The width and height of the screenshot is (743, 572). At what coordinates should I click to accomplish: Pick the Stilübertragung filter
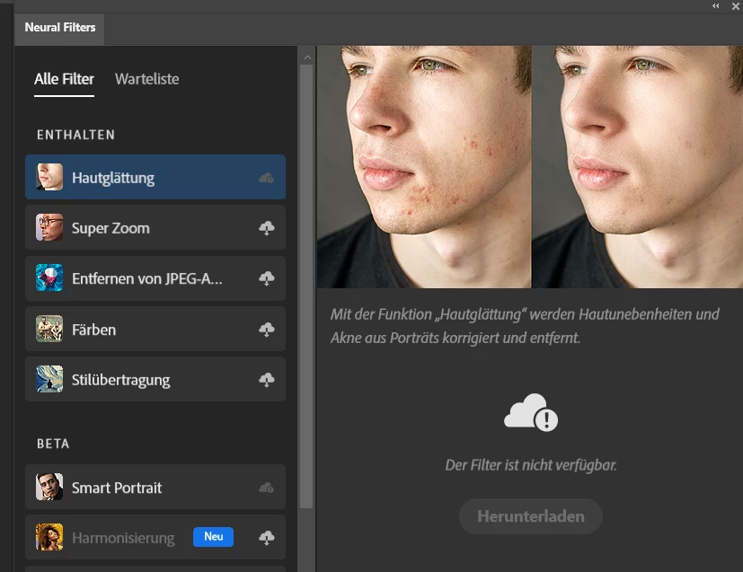155,379
